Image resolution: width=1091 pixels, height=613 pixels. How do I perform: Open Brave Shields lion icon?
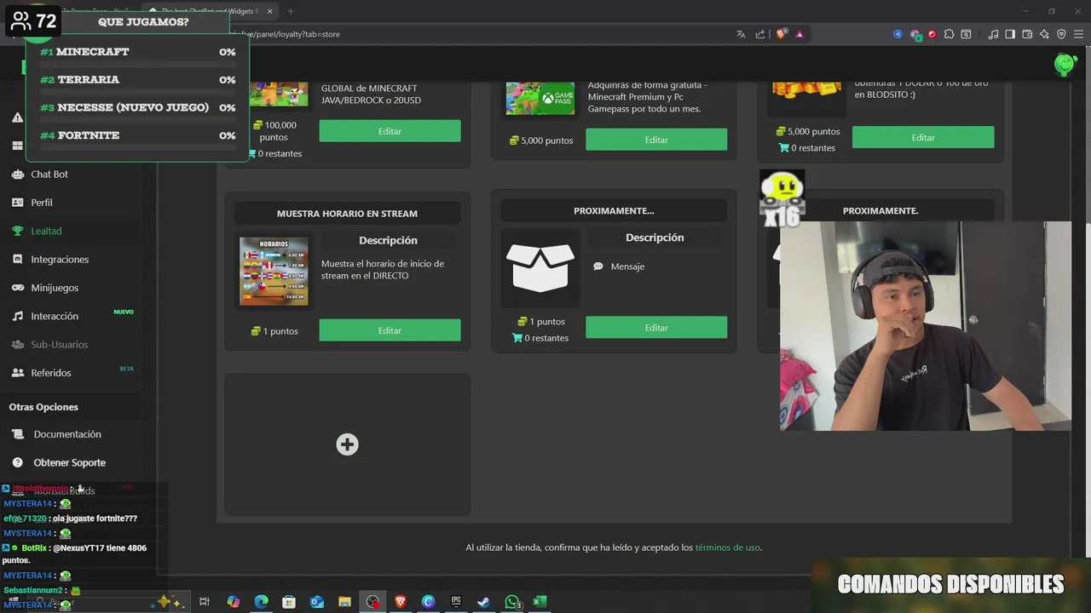(781, 34)
